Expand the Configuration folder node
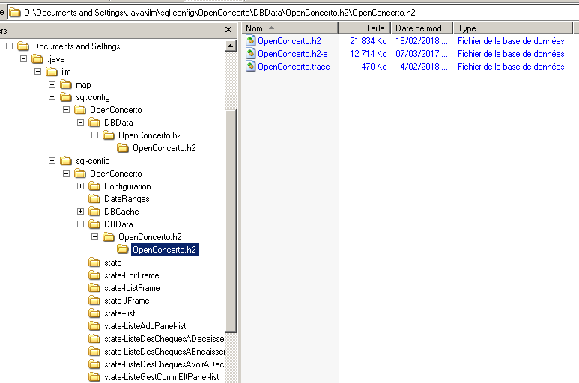The width and height of the screenshot is (579, 383). click(81, 186)
